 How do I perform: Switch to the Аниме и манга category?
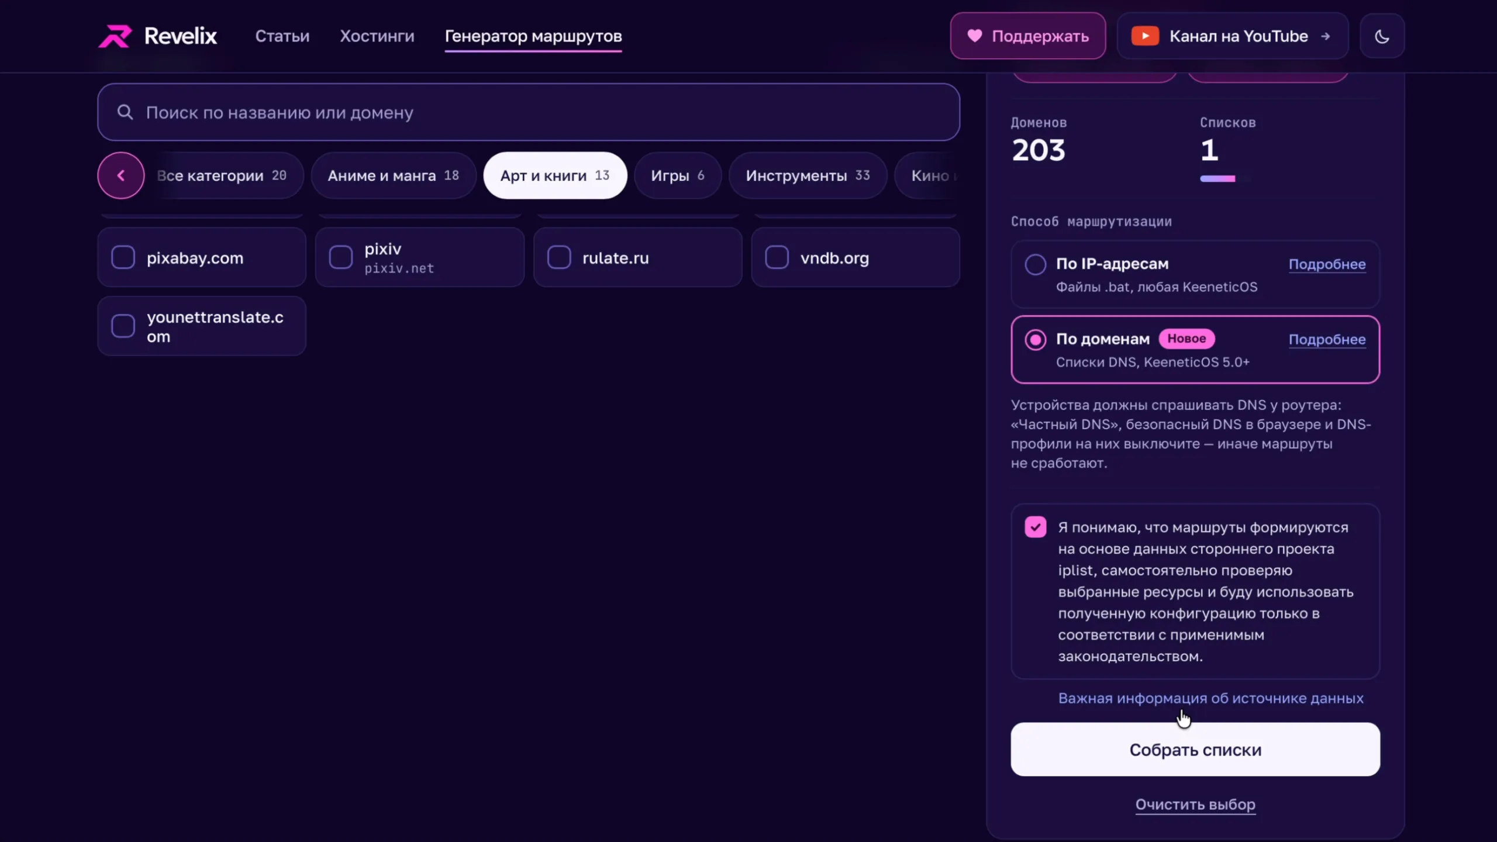pos(393,175)
